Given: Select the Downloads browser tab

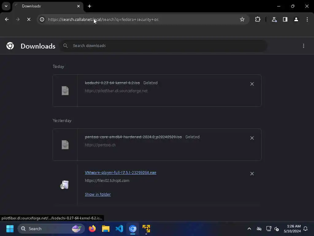Looking at the screenshot, I should [x=48, y=6].
